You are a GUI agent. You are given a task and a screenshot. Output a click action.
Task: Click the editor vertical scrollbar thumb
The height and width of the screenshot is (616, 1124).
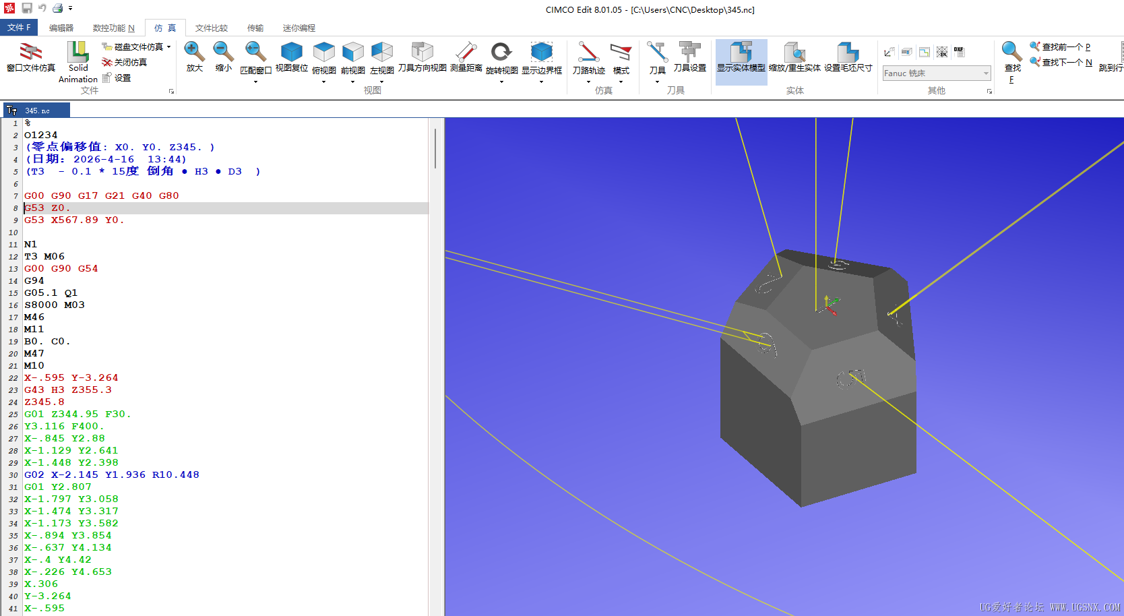click(435, 148)
